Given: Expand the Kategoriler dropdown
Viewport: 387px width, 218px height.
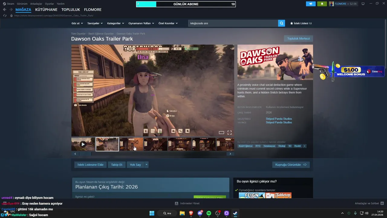Looking at the screenshot, I should [x=115, y=23].
